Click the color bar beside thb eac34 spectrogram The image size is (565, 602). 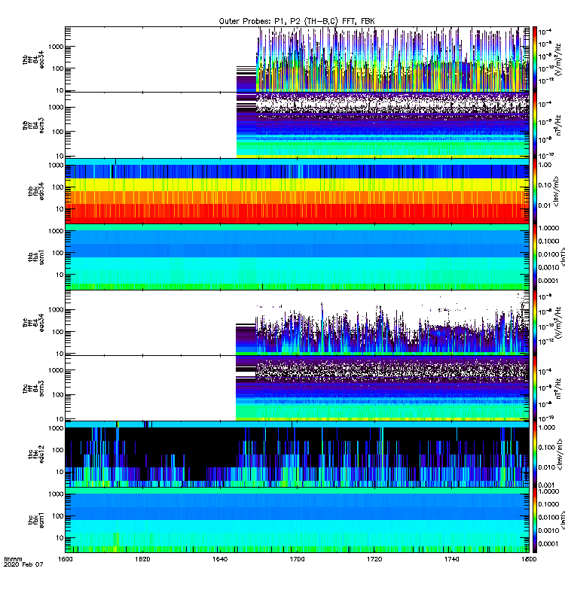coord(535,59)
